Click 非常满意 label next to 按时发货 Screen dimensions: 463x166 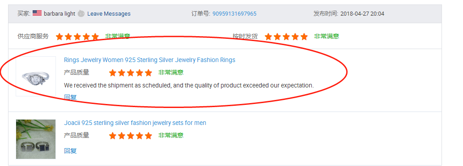point(327,36)
